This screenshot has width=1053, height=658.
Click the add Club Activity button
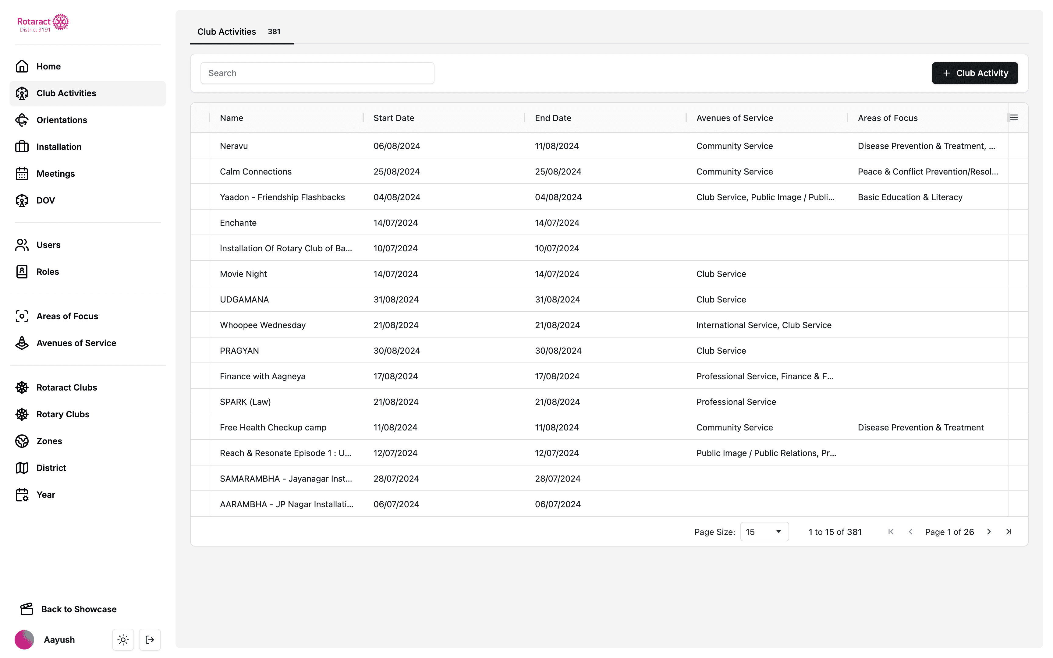pyautogui.click(x=974, y=73)
